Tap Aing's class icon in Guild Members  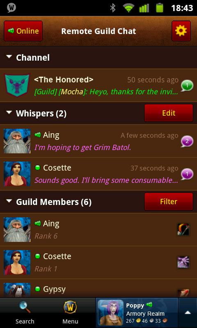(183, 230)
